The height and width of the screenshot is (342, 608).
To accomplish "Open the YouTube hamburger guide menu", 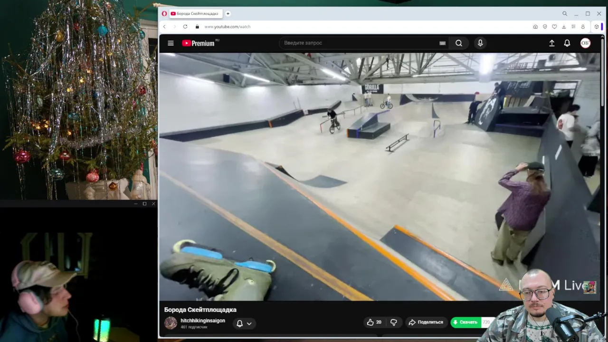I will [x=171, y=43].
